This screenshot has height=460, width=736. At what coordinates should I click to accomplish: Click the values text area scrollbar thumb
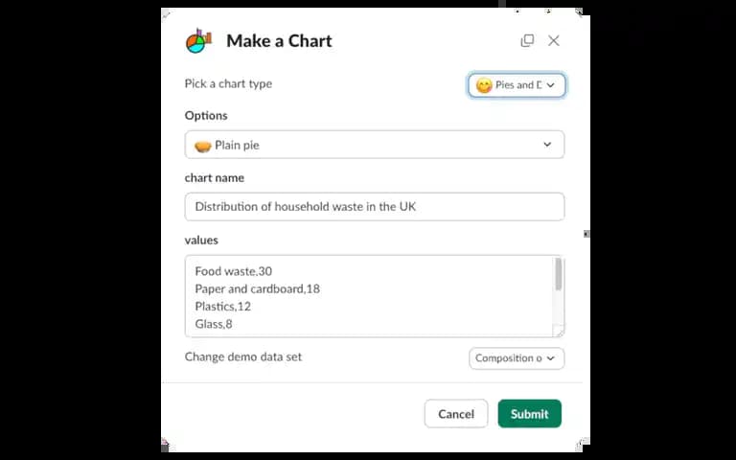click(x=559, y=274)
